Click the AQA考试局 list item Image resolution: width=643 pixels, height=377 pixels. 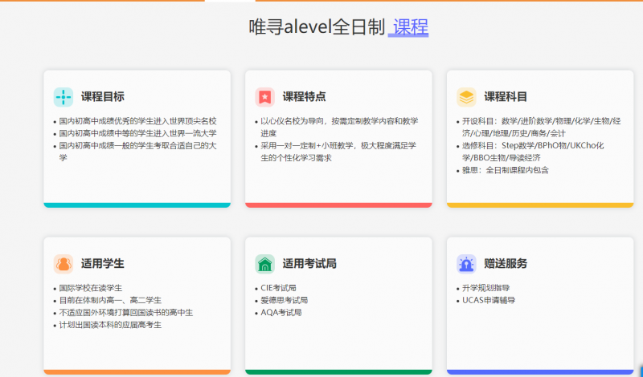click(x=281, y=313)
